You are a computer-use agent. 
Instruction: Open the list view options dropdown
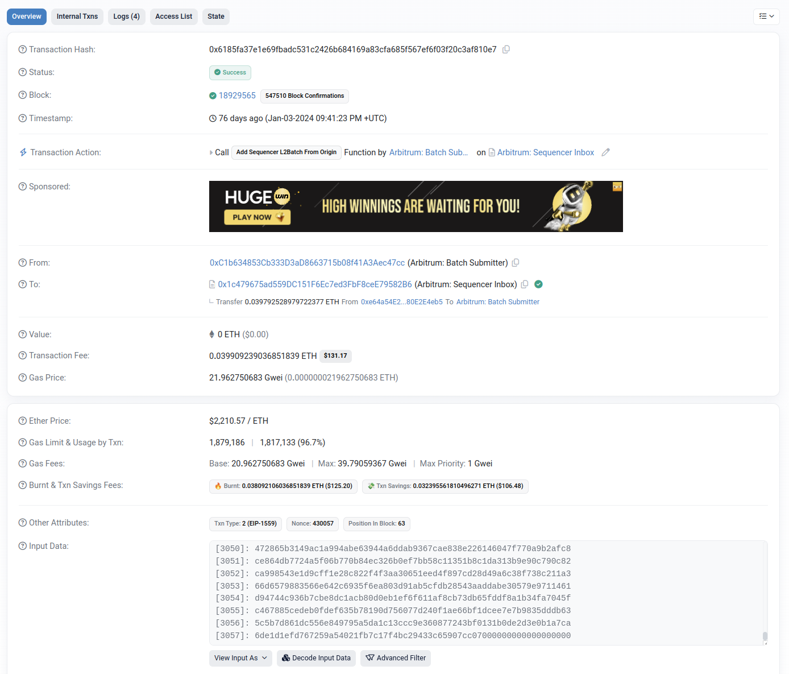coord(766,16)
